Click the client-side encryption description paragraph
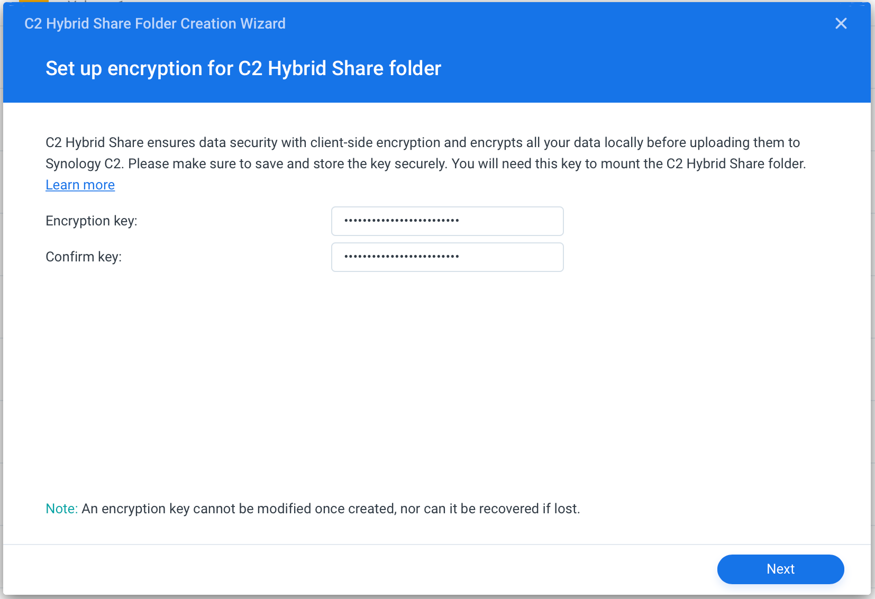The image size is (875, 599). click(426, 153)
